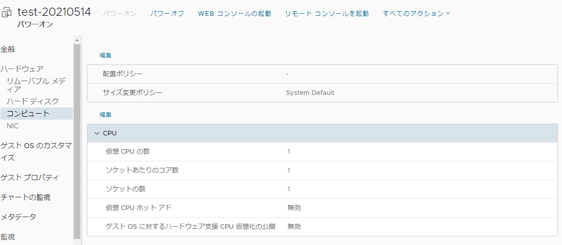Collapse the CPU section chevron

97,133
